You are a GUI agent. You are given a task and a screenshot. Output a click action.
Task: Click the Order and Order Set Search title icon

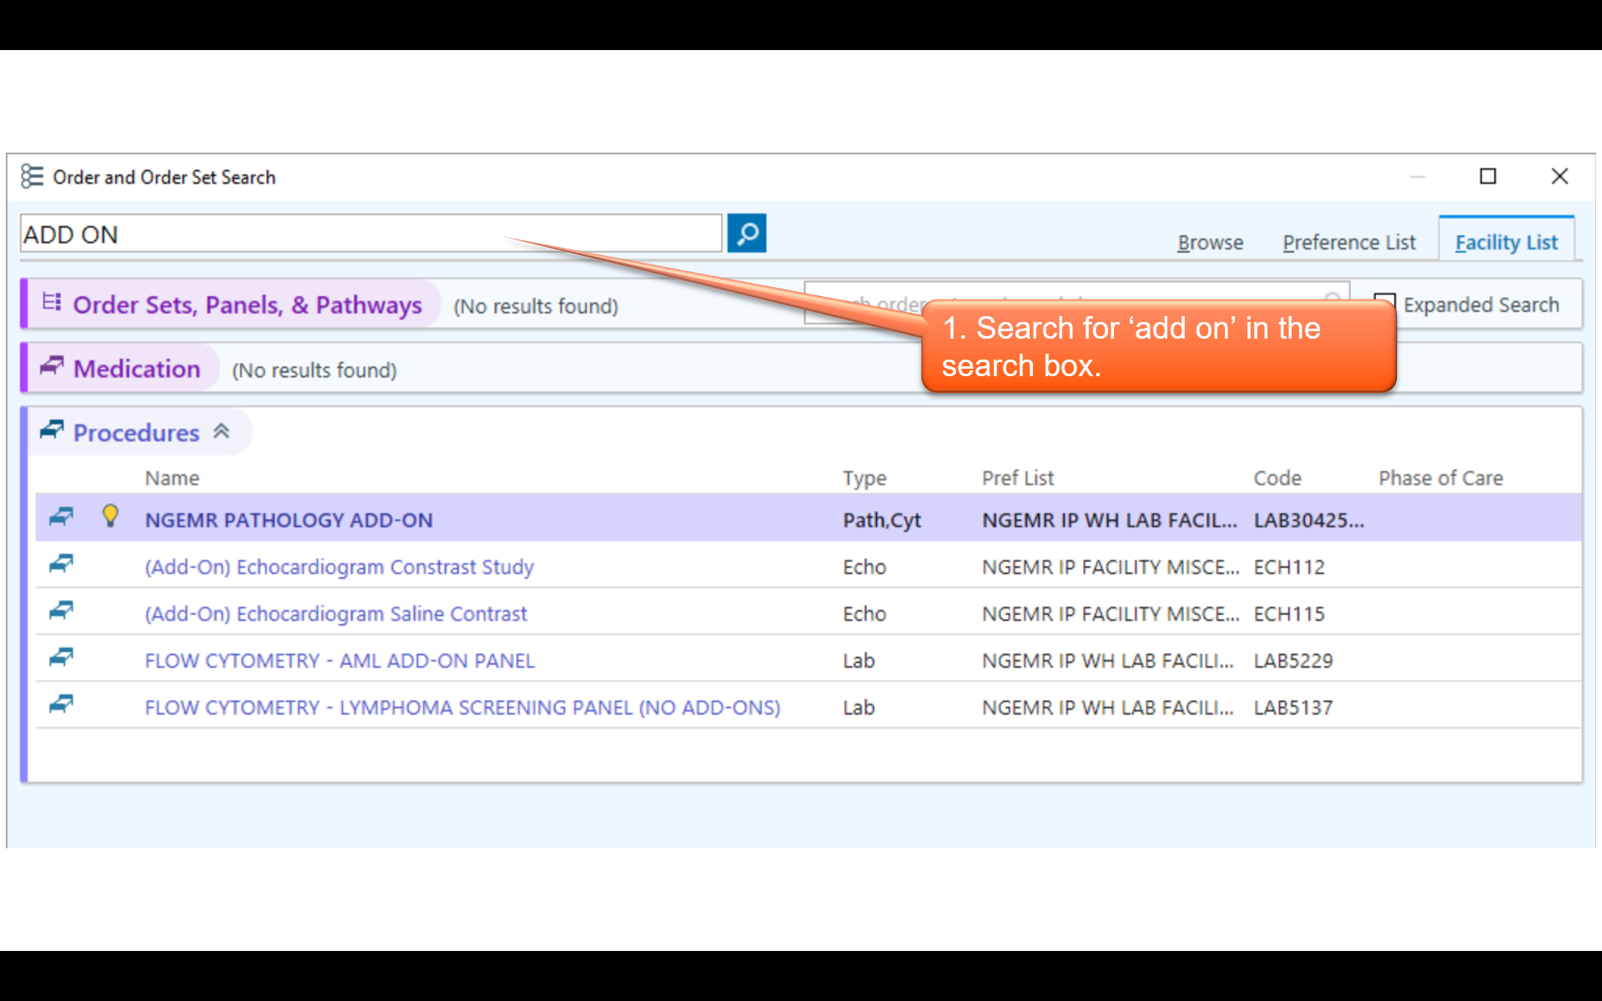(x=32, y=176)
